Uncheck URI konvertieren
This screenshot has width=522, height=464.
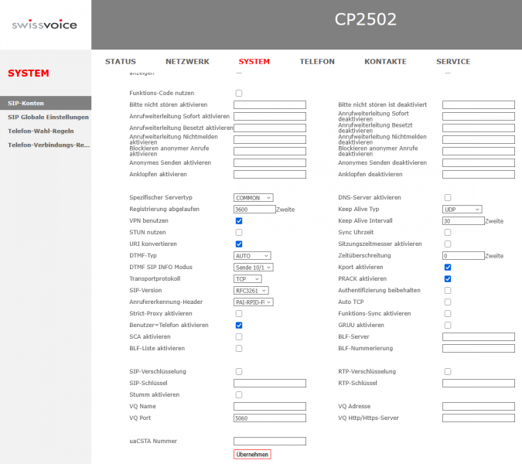tap(239, 244)
